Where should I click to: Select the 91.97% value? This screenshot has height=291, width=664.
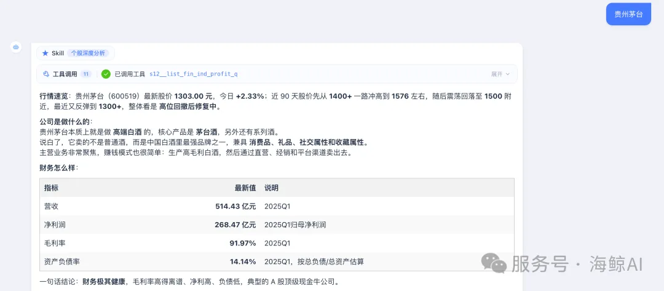pyautogui.click(x=243, y=244)
